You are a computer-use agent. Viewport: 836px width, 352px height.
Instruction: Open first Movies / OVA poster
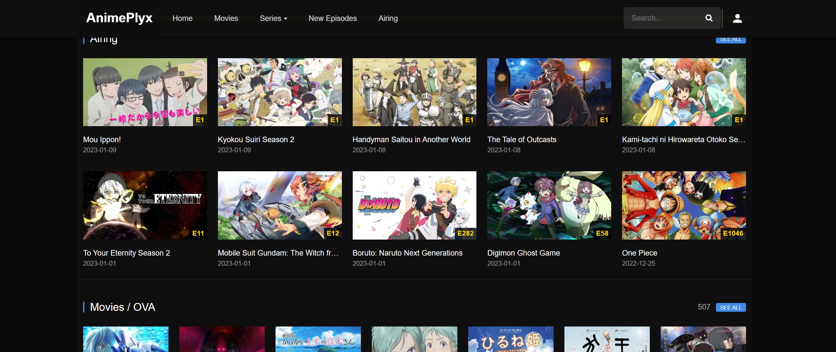(x=126, y=339)
